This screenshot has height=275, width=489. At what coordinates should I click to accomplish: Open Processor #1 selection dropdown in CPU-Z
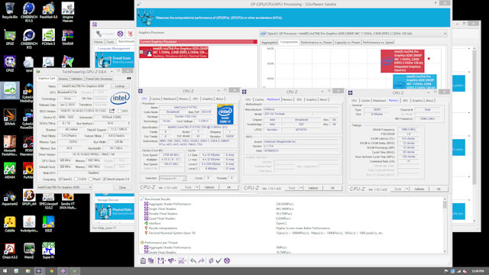coord(173,178)
